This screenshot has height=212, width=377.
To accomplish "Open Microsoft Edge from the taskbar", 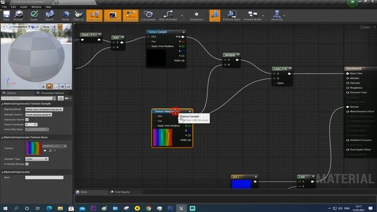I will click(49, 208).
